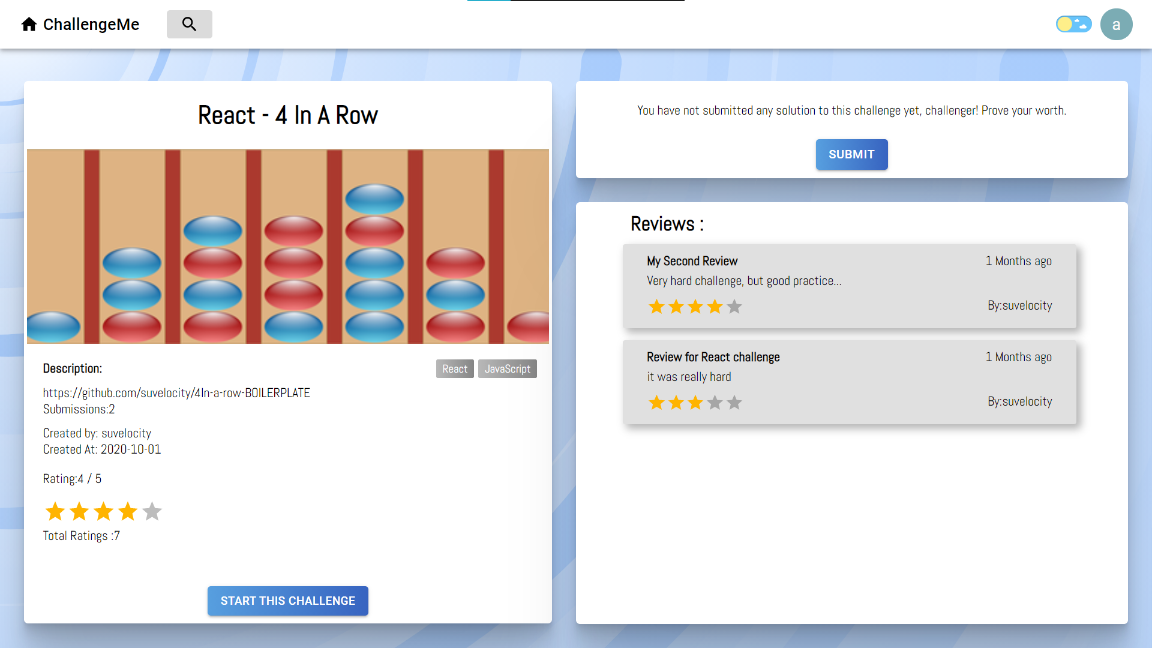The height and width of the screenshot is (648, 1152).
Task: Open search with the magnifier icon
Action: pos(189,24)
